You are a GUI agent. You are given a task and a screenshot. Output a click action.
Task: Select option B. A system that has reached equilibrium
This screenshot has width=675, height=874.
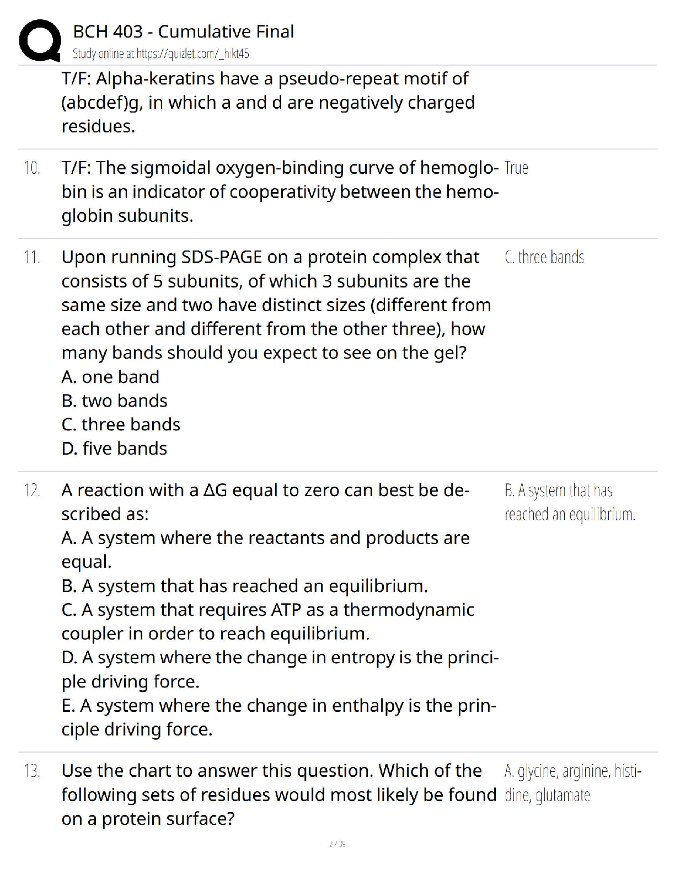click(245, 586)
